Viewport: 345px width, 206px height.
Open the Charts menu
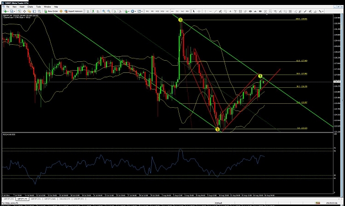(x=30, y=7)
